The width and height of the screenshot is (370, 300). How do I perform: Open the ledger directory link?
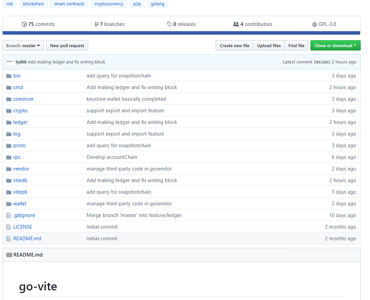coord(20,122)
